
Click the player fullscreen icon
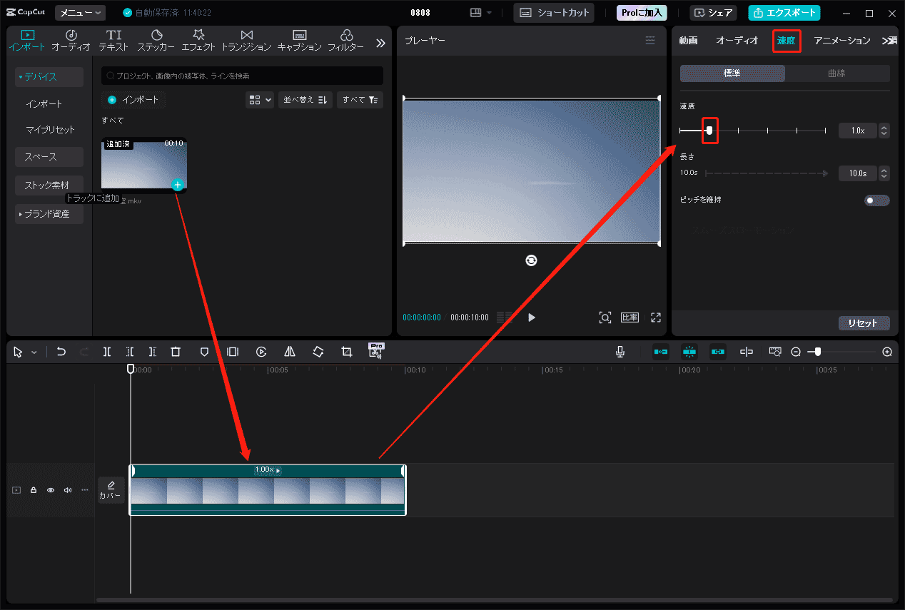pyautogui.click(x=656, y=317)
